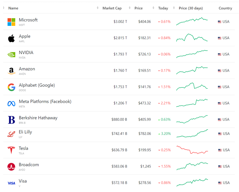Image resolution: width=239 pixels, height=192 pixels.
Task: Click the Berkshire Hathaway logo icon
Action: tap(11, 120)
